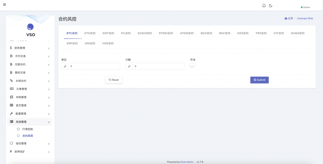Open the Dcat Admin footer link
The width and height of the screenshot is (323, 164).
[x=187, y=162]
